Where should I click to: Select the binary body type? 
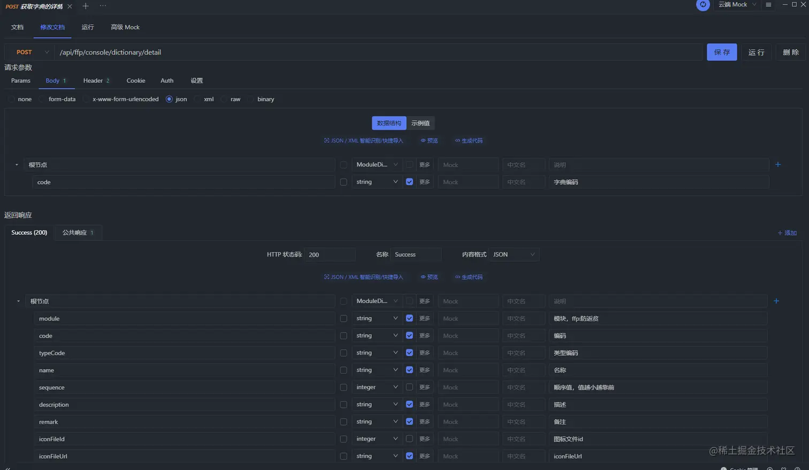(x=250, y=99)
